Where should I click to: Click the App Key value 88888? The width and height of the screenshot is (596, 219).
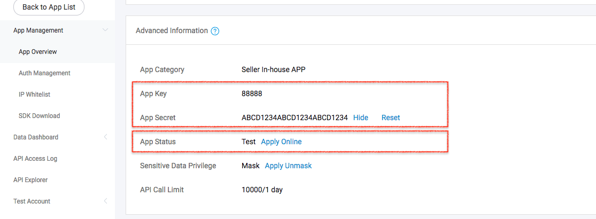click(x=252, y=93)
